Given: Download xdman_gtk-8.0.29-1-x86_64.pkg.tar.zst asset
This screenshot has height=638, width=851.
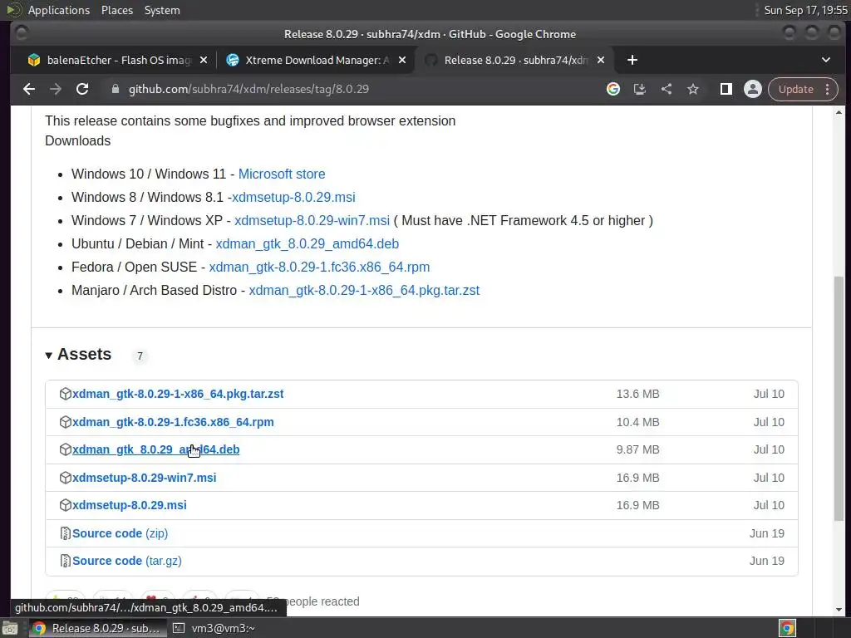Looking at the screenshot, I should click(178, 394).
